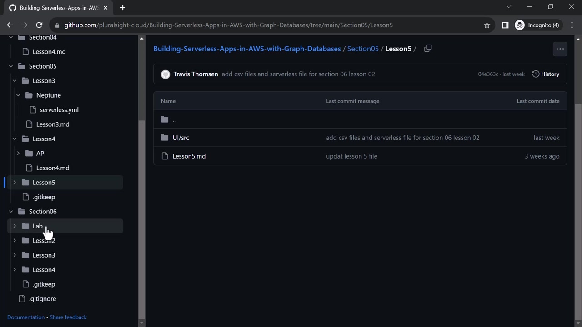Click the browser reload icon
This screenshot has width=582, height=327.
click(39, 25)
